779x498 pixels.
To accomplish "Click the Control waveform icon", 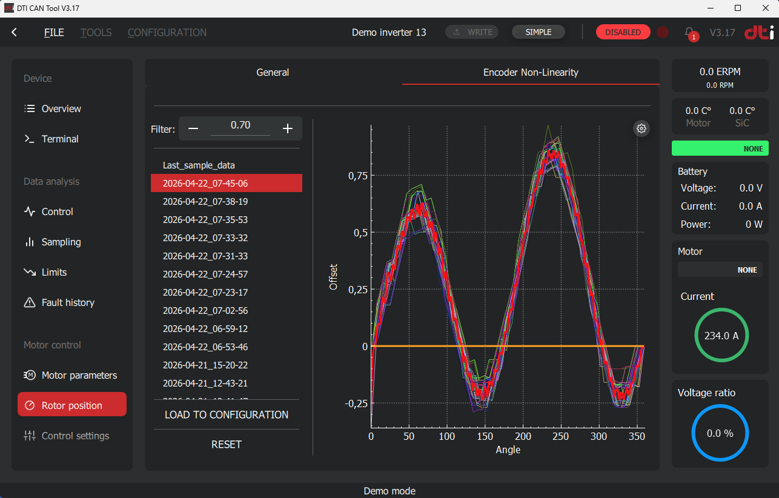I will [30, 211].
